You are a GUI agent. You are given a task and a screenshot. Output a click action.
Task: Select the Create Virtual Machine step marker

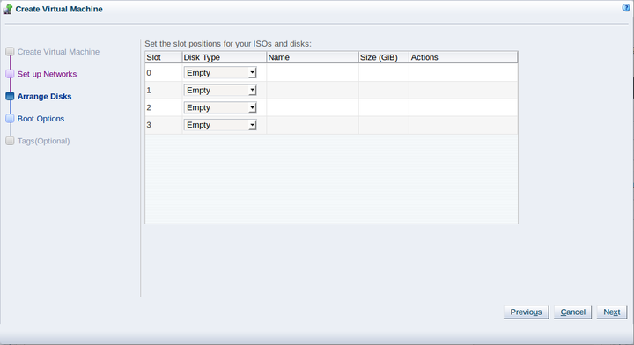pos(10,52)
